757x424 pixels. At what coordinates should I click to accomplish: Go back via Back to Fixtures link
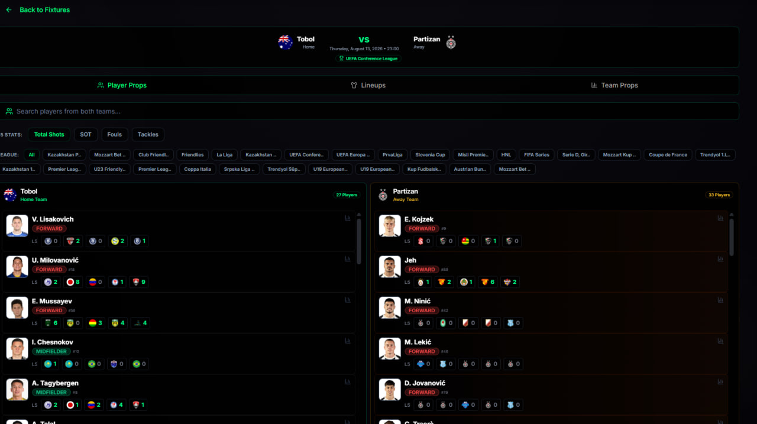44,10
